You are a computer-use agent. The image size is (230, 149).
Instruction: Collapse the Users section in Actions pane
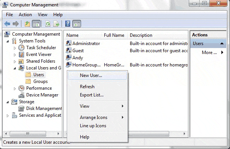pos(222,43)
